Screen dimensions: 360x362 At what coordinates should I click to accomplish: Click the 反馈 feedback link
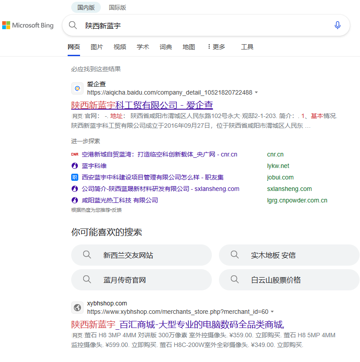117,210
